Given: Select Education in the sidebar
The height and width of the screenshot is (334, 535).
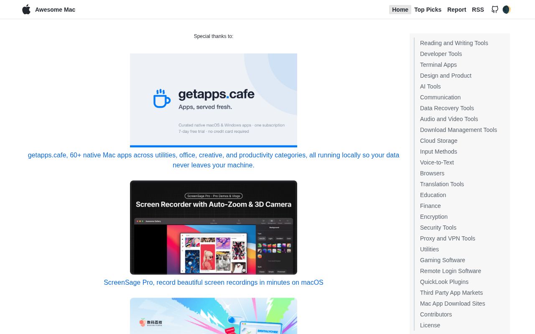Looking at the screenshot, I should 433,195.
